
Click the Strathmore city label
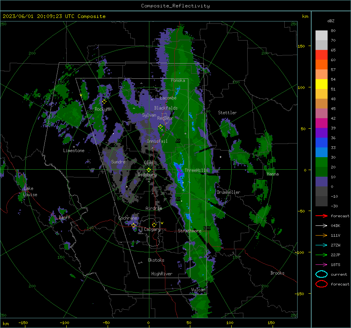click(x=190, y=231)
